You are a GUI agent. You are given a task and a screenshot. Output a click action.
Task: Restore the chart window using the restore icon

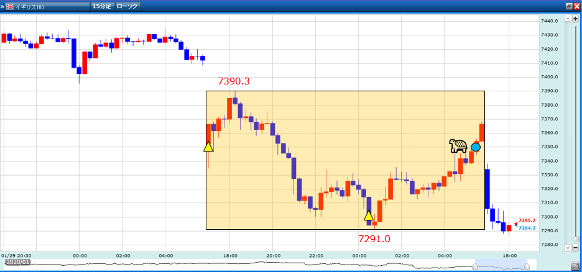pyautogui.click(x=569, y=6)
